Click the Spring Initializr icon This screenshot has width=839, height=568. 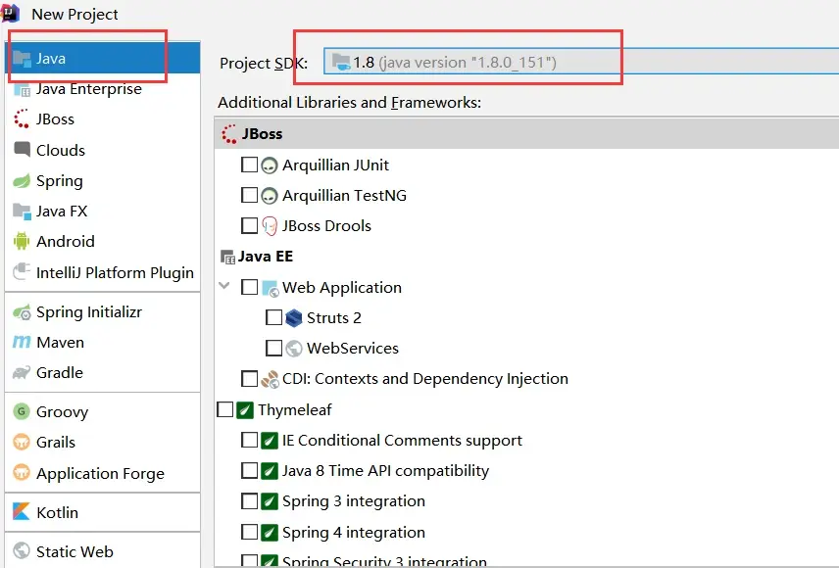click(x=22, y=311)
